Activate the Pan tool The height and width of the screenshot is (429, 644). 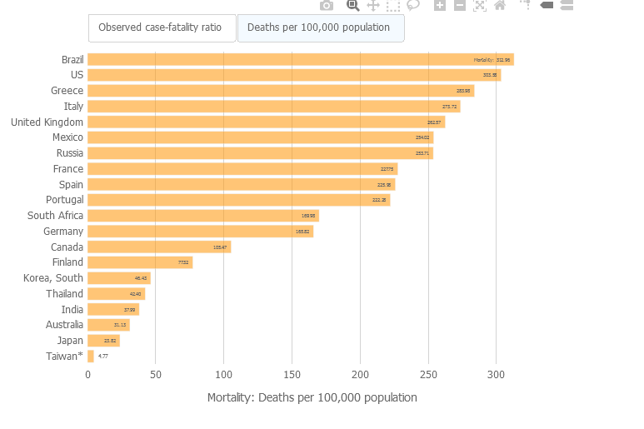pos(373,5)
